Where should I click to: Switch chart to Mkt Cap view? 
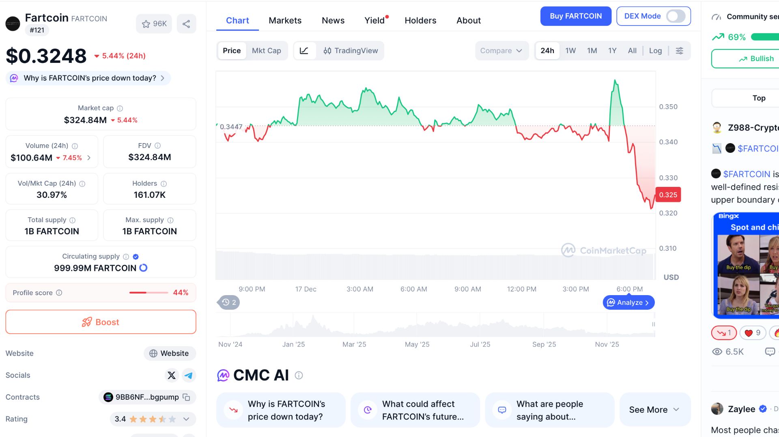click(x=266, y=51)
